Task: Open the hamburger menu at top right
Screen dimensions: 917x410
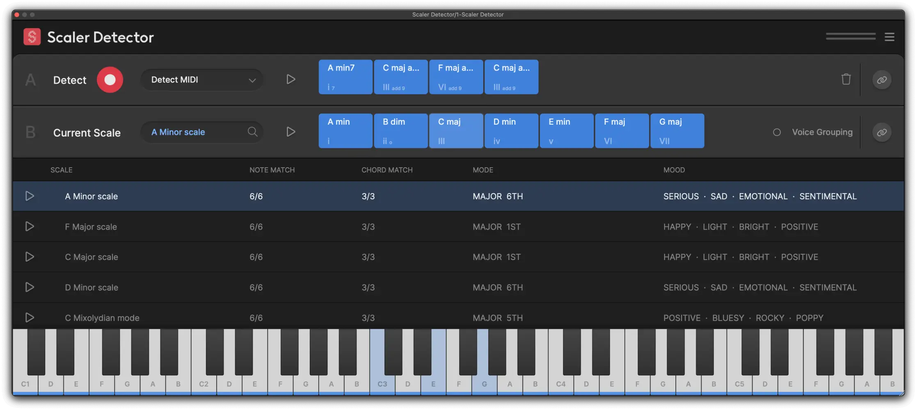Action: pyautogui.click(x=890, y=36)
